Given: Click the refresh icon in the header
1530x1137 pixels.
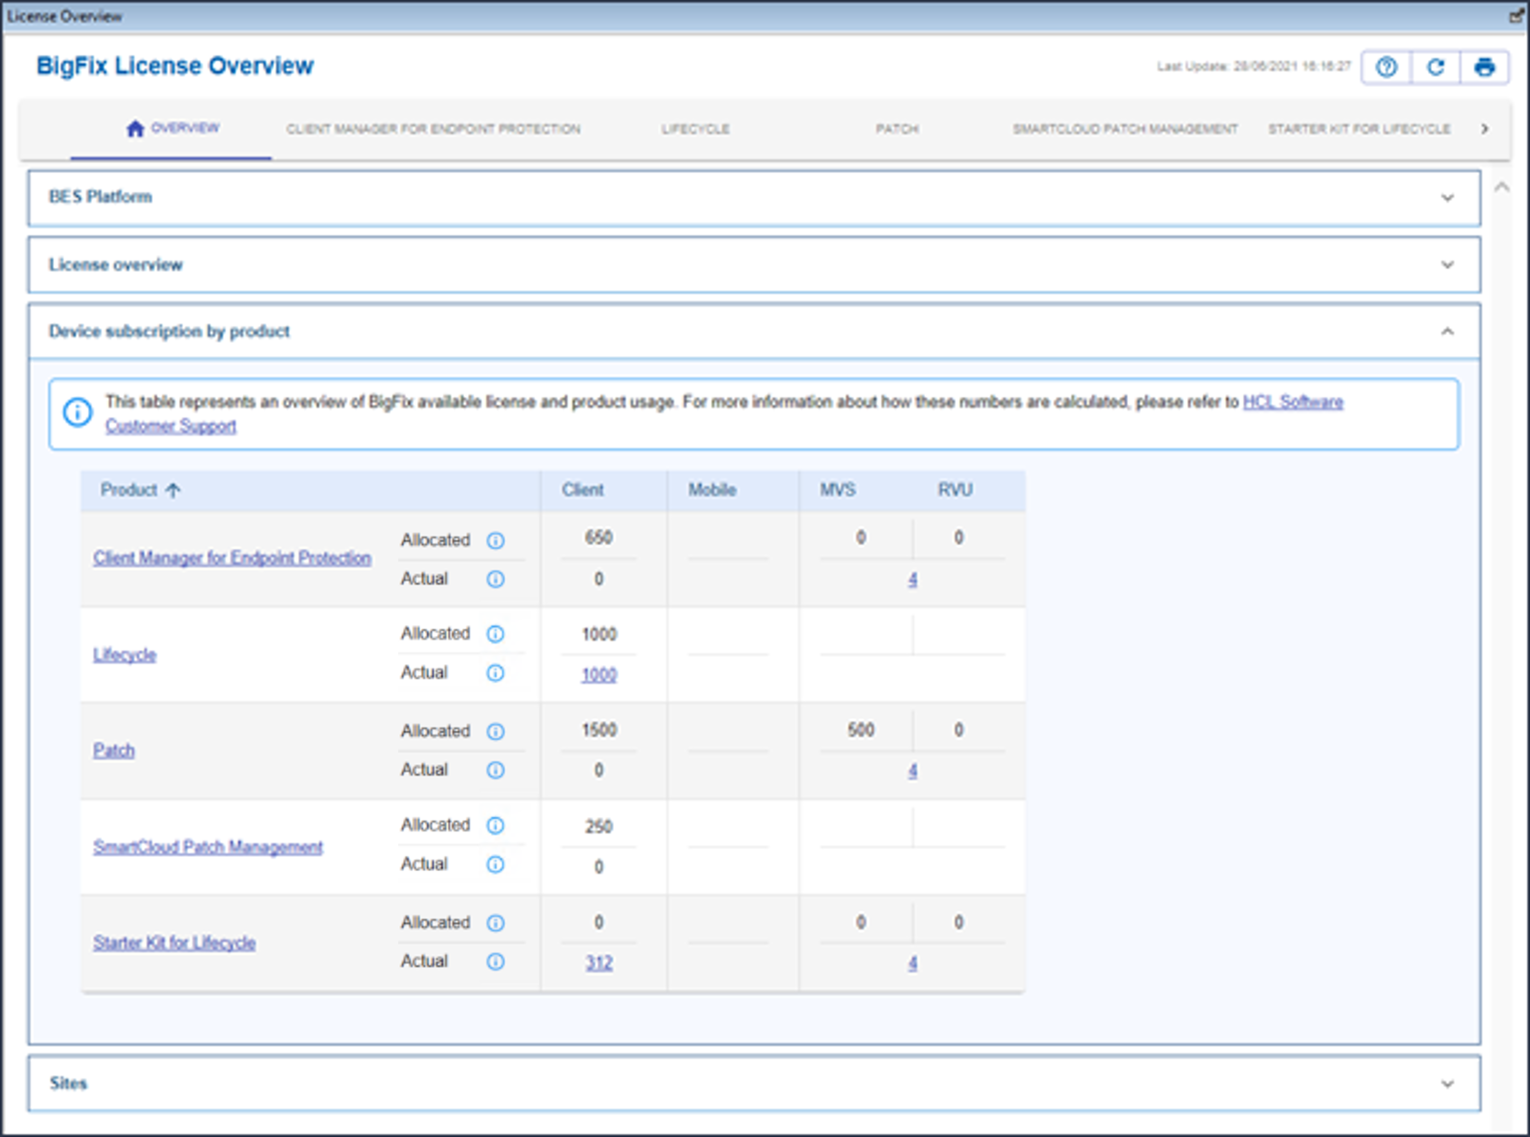Looking at the screenshot, I should (x=1435, y=67).
